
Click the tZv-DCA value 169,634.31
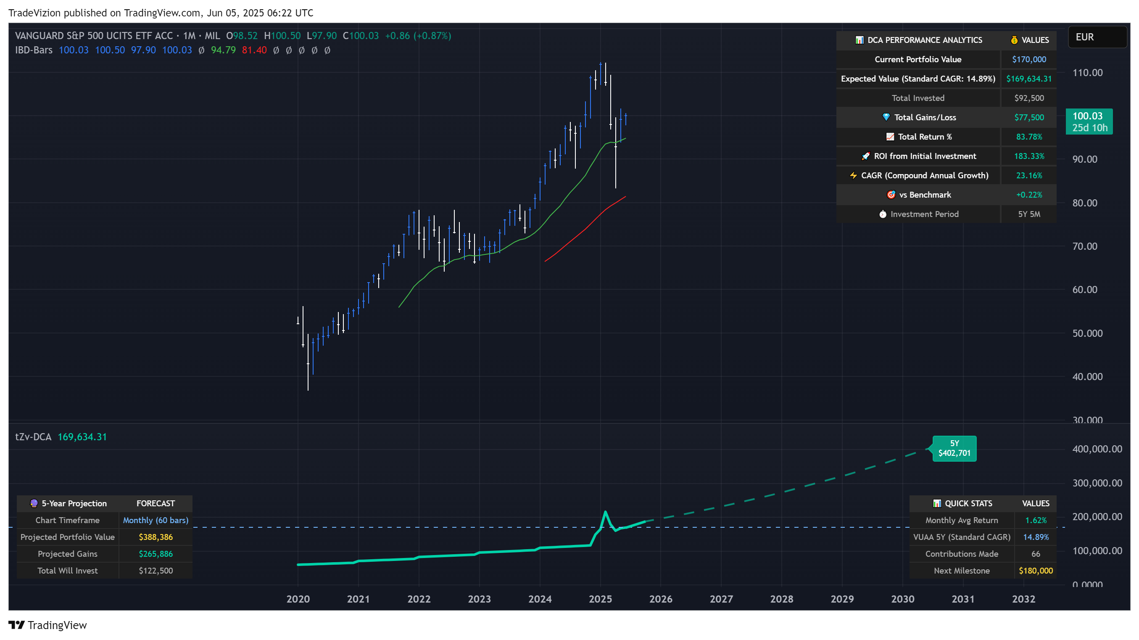(x=82, y=437)
